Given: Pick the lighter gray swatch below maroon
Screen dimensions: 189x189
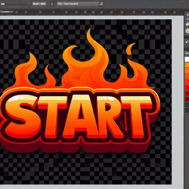Looking at the screenshot, I should click(187, 105).
